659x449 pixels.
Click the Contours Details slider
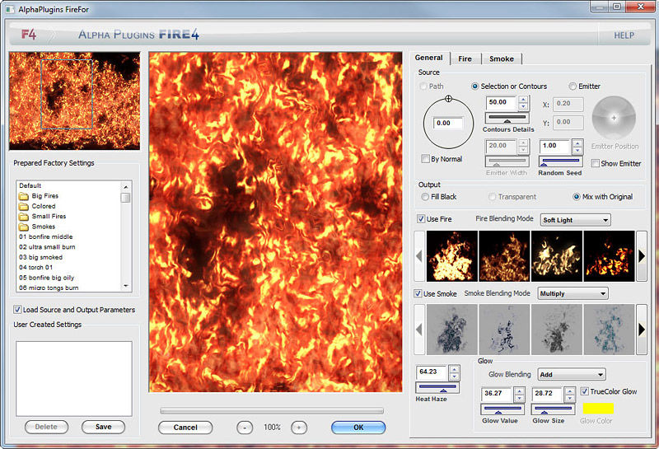click(507, 118)
